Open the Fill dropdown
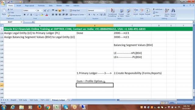The width and height of the screenshot is (195, 110). (156, 13)
